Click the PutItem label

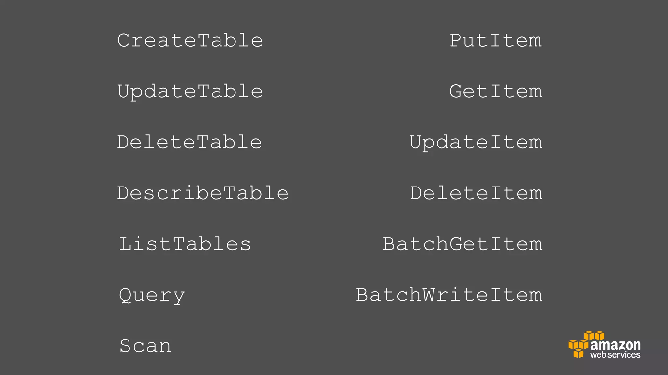[x=496, y=40]
